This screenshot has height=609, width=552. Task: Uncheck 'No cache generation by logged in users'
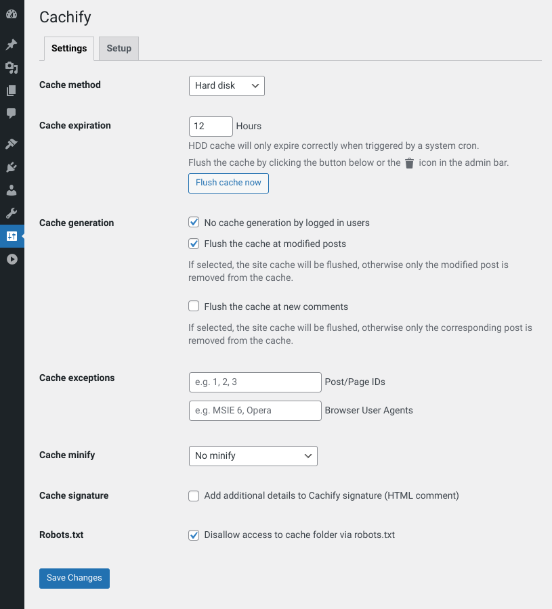coord(194,222)
